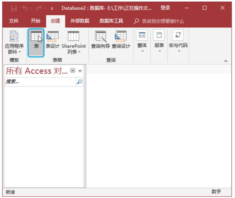Click the 搜索... search input field

tap(40, 82)
